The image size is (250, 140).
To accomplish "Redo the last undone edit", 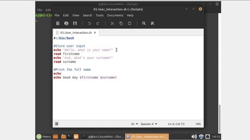I will 98,23.
